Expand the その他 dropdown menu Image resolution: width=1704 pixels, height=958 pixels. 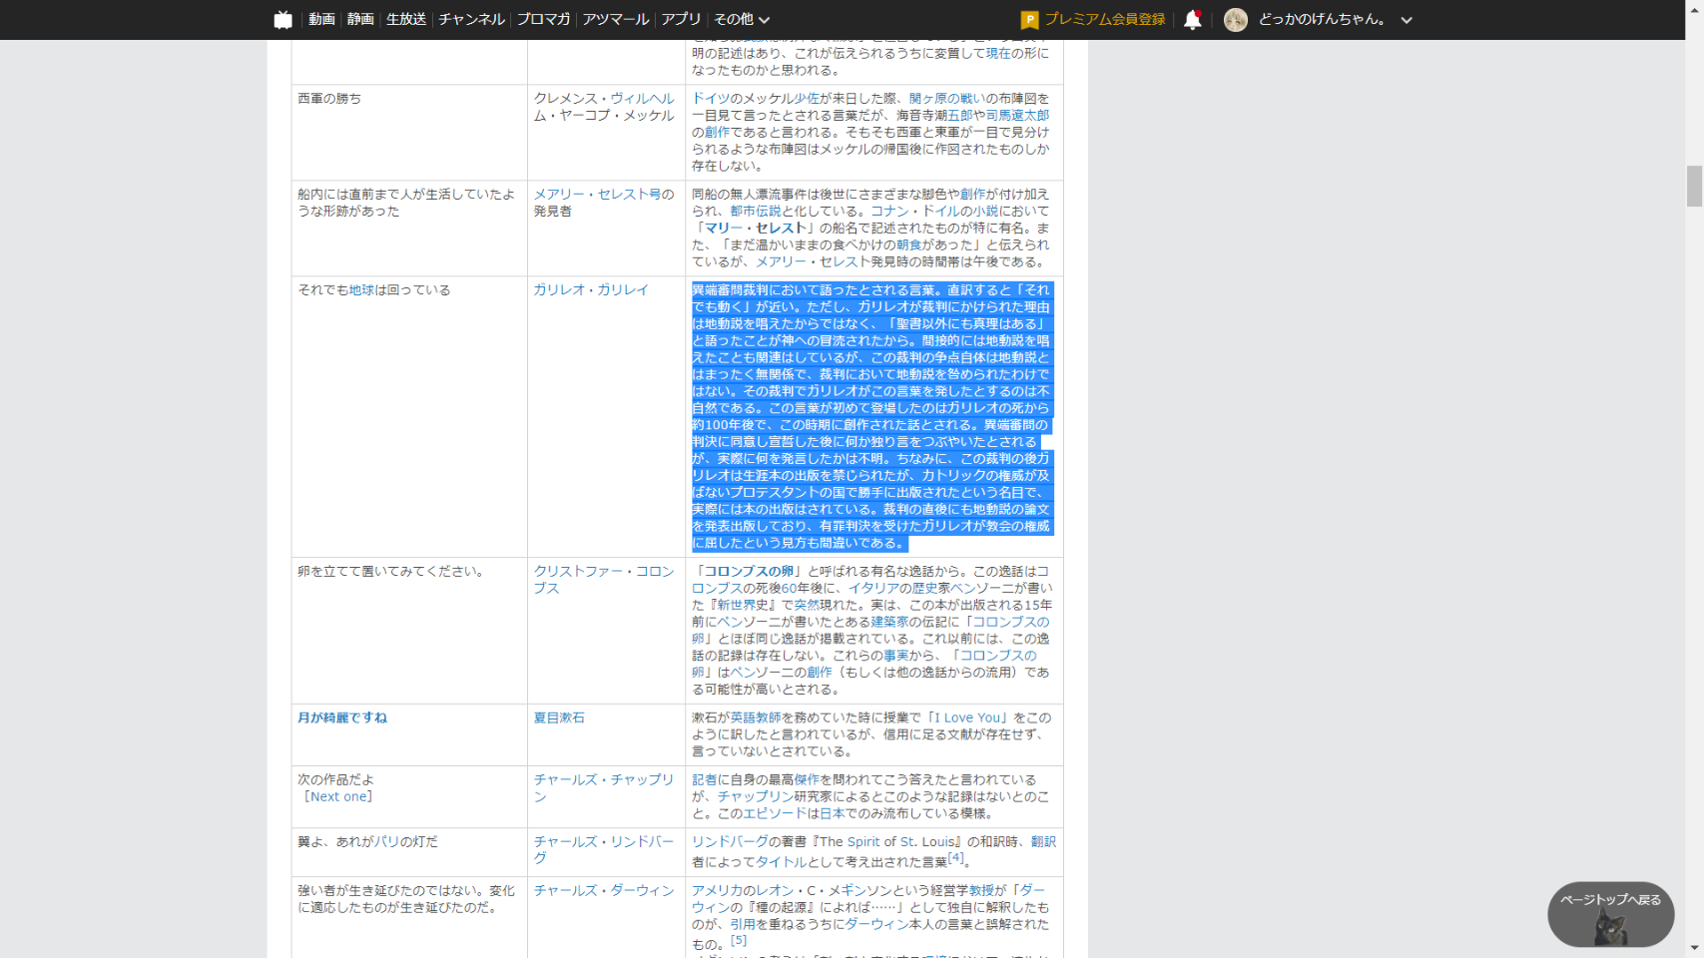[x=742, y=20]
